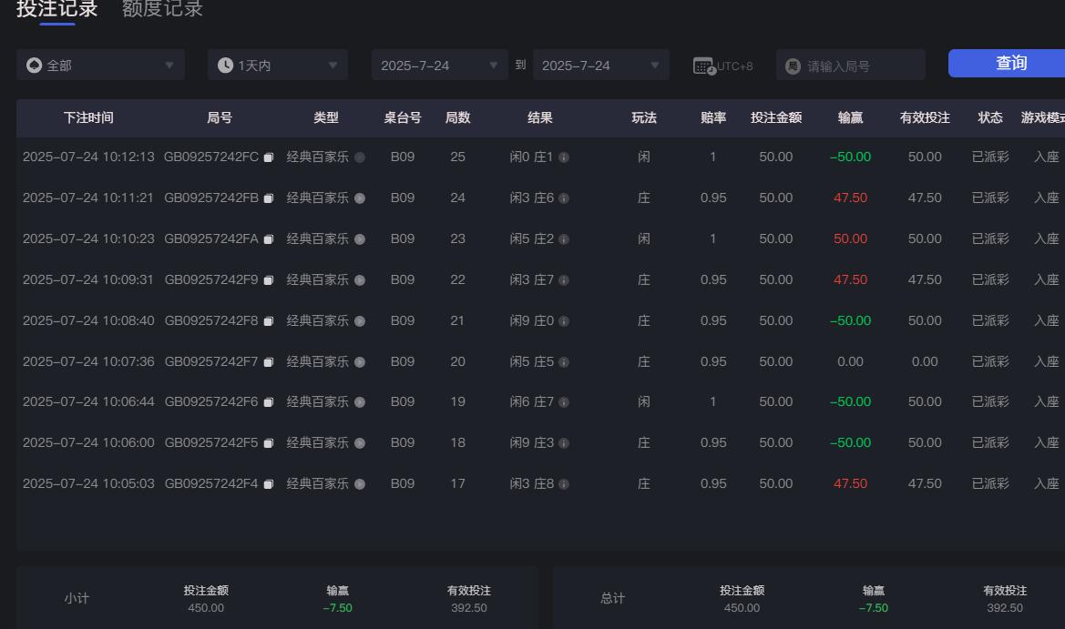Copy game number GB09257242F8
Image resolution: width=1065 pixels, height=629 pixels.
pos(267,320)
